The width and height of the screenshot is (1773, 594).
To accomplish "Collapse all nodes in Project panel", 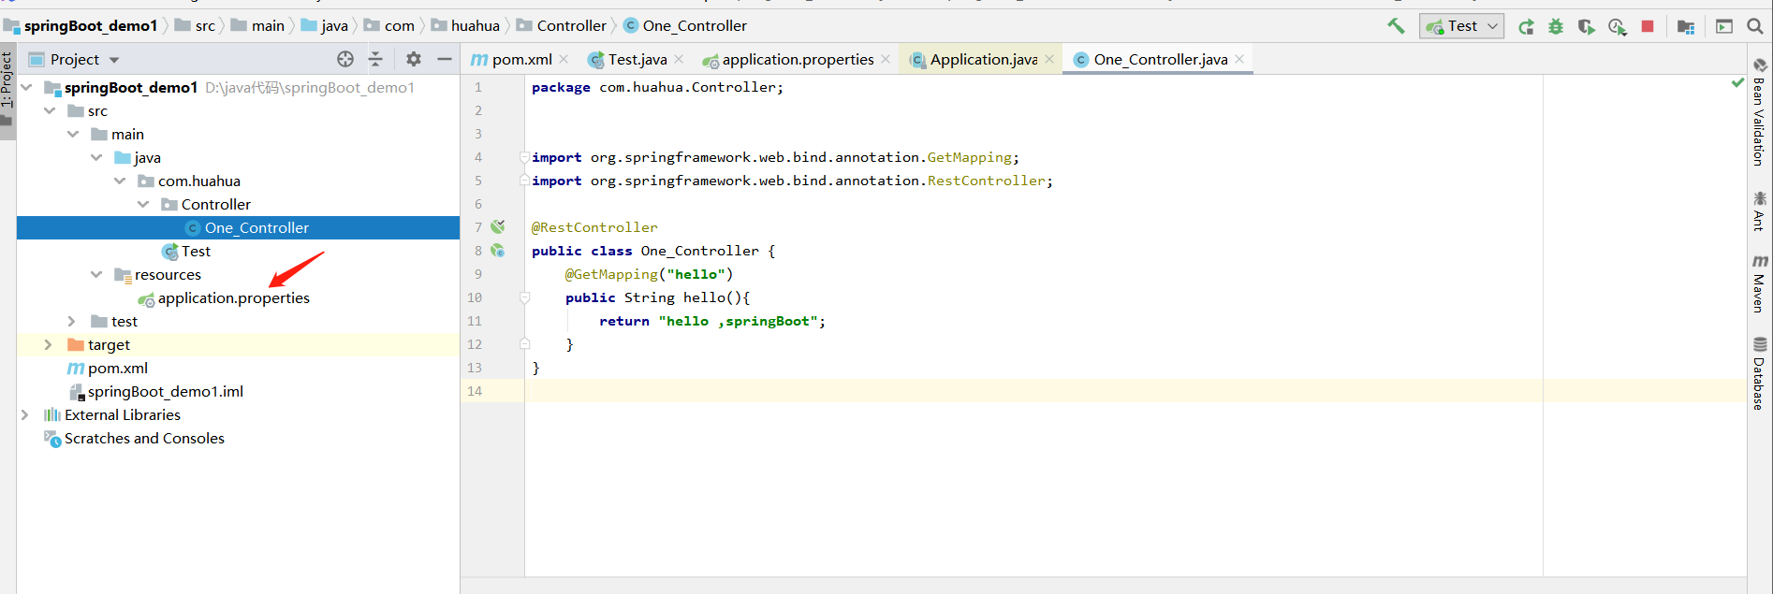I will click(x=375, y=59).
